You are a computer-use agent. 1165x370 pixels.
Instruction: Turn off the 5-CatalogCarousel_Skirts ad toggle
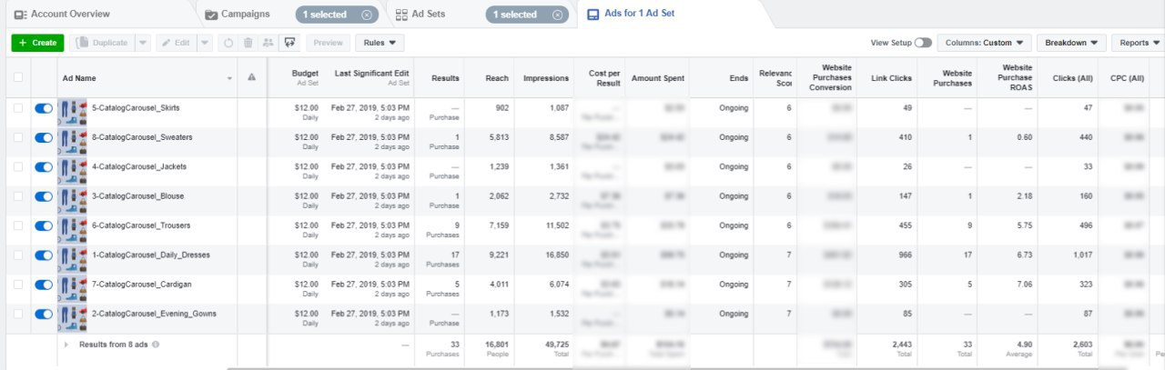[43, 108]
